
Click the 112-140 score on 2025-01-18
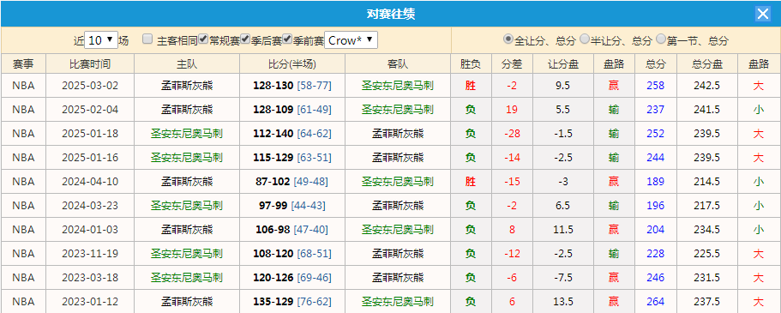(x=273, y=134)
